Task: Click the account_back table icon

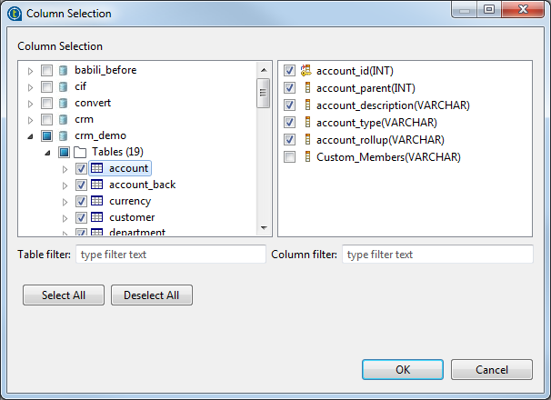Action: coord(96,185)
